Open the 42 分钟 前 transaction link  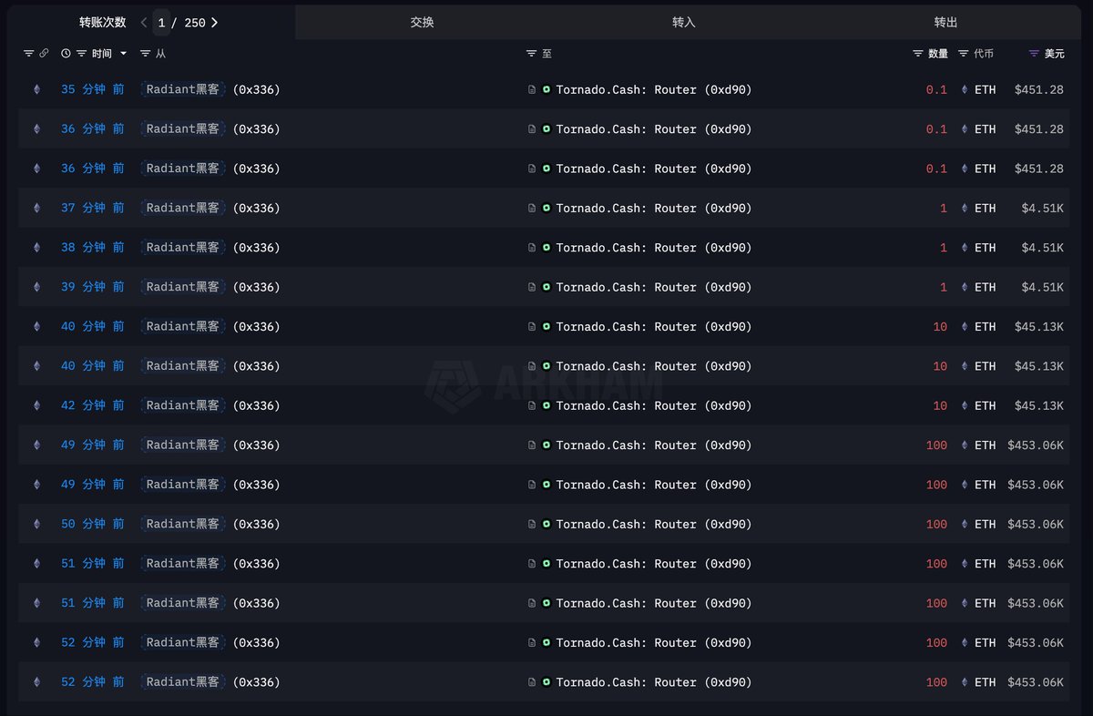92,405
